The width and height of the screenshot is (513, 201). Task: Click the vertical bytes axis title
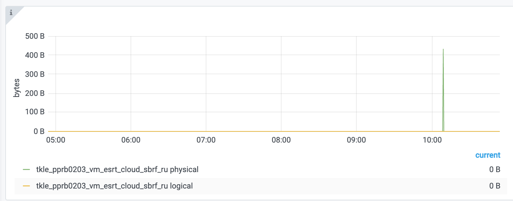tap(17, 88)
